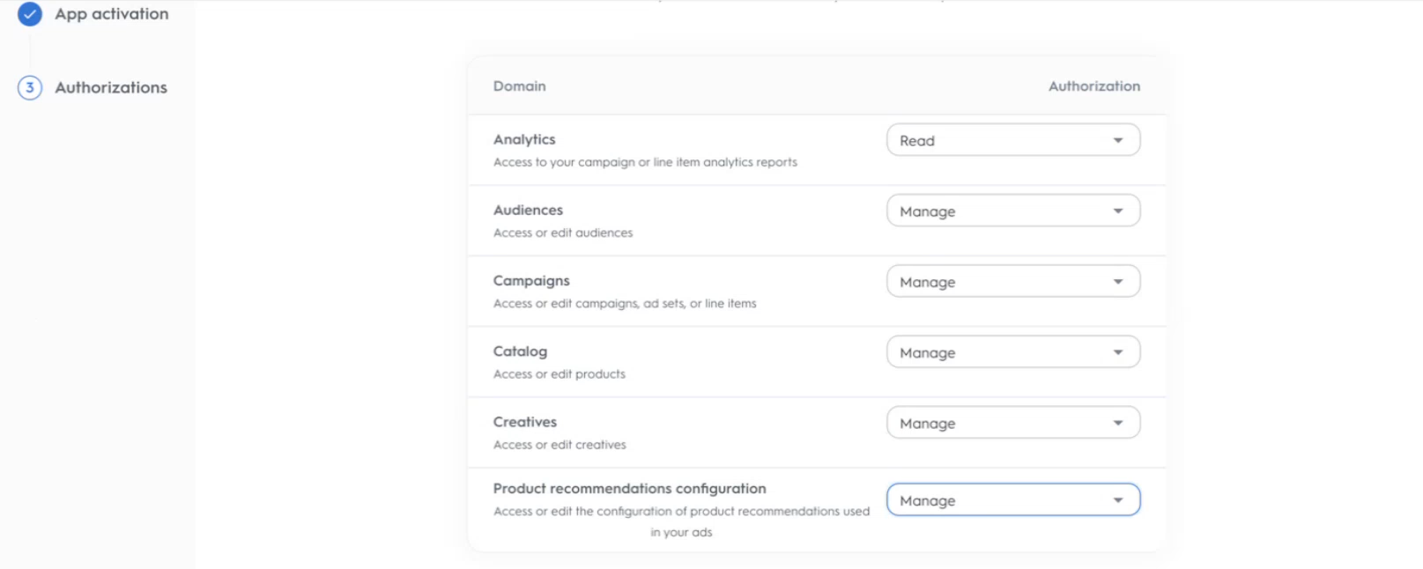Open the Catalog authorization dropdown

coord(1013,351)
